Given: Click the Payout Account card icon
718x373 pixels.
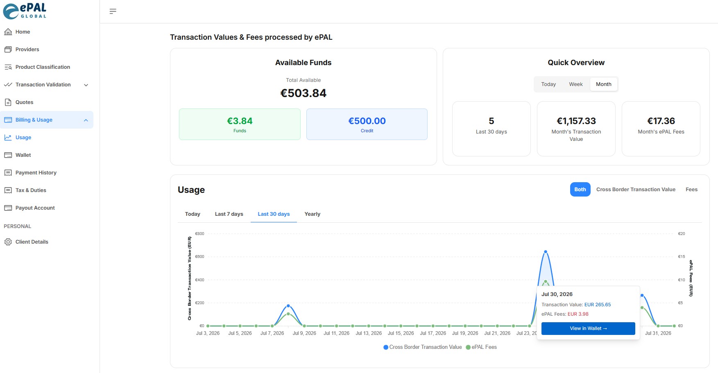Looking at the screenshot, I should [x=8, y=208].
